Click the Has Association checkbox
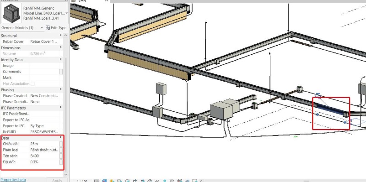This screenshot has height=182, width=366. [x=32, y=84]
